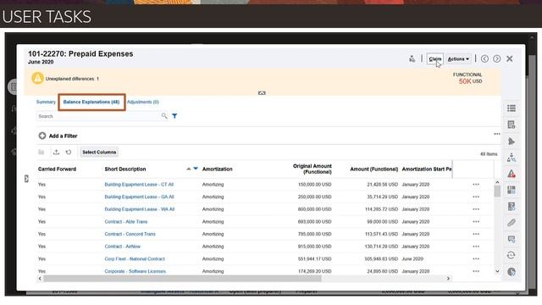Open Building Equipment Lease - CT All link
The height and width of the screenshot is (305, 542).
point(139,185)
